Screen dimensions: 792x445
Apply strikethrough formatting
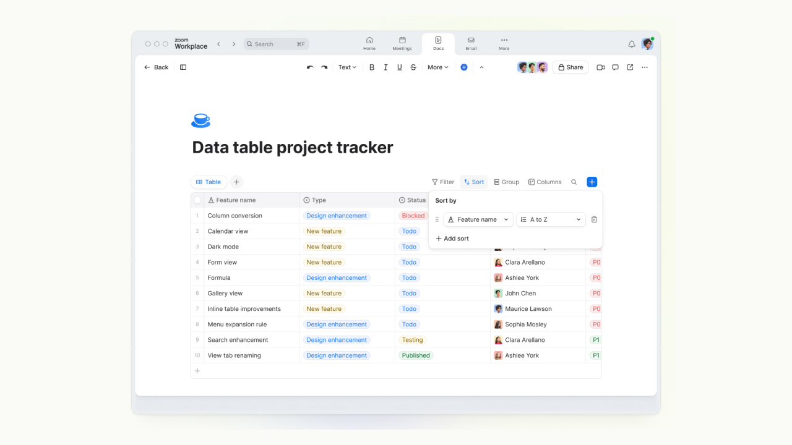point(413,67)
